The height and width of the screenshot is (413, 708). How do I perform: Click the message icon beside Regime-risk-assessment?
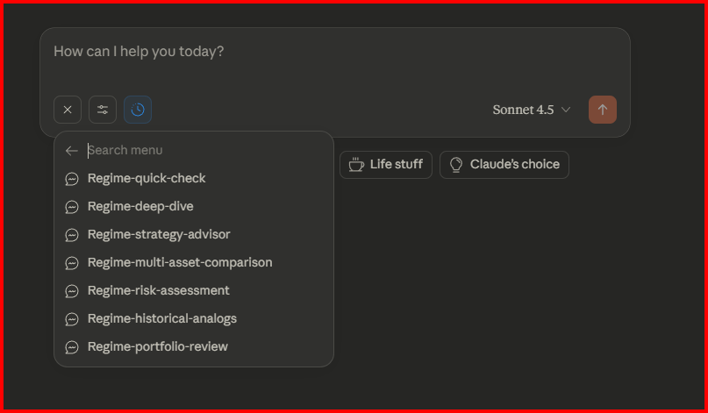coord(72,291)
